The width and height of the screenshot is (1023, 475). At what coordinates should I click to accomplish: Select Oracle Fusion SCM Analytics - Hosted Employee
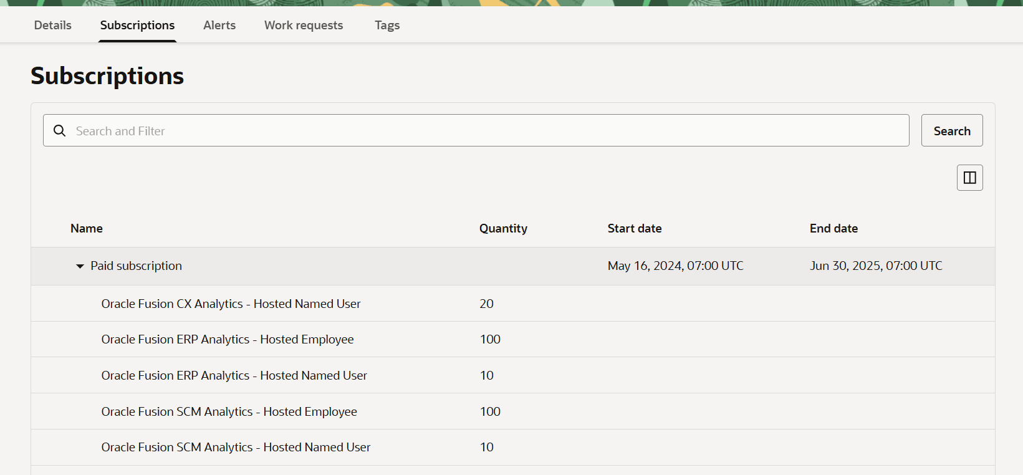(229, 411)
